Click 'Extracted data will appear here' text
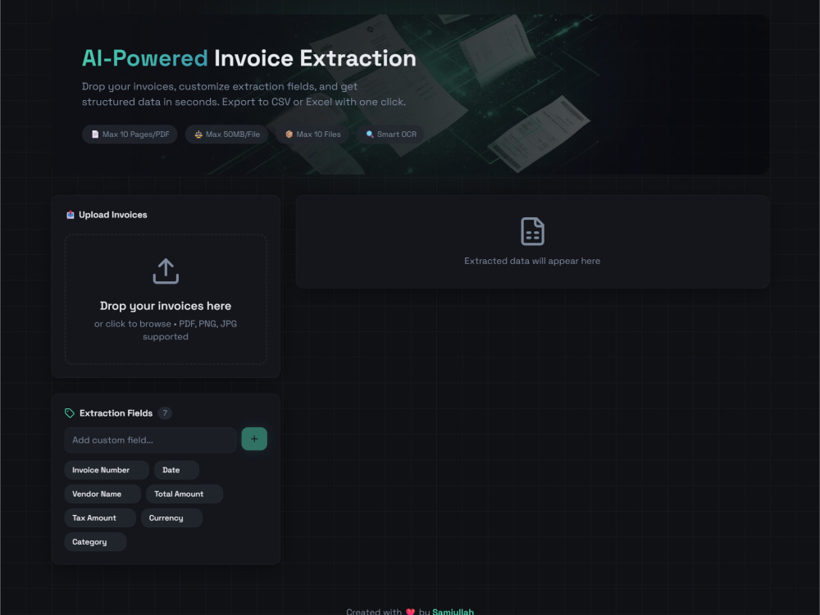The height and width of the screenshot is (615, 820). [x=532, y=261]
